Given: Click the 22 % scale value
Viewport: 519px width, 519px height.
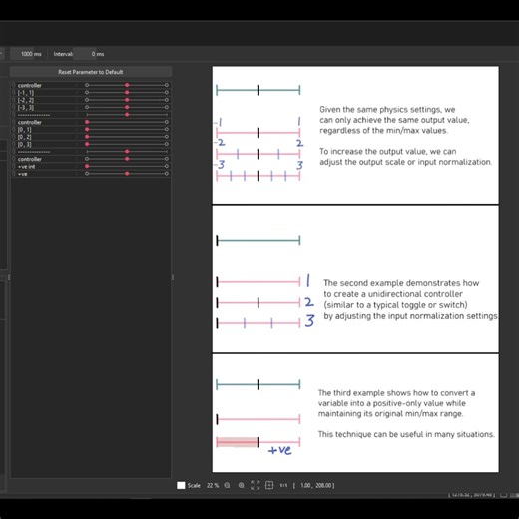Looking at the screenshot, I should (213, 485).
